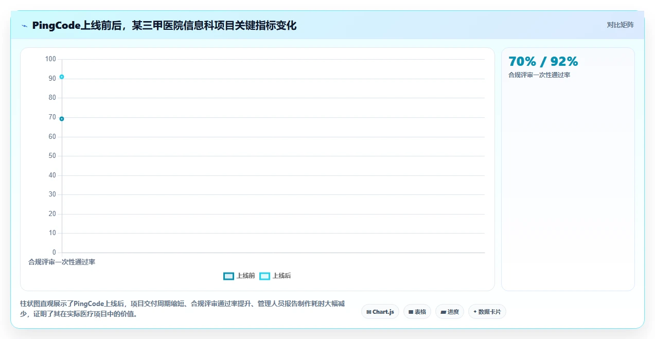Click the Chart.js tag pill
This screenshot has width=655, height=339.
tap(380, 312)
